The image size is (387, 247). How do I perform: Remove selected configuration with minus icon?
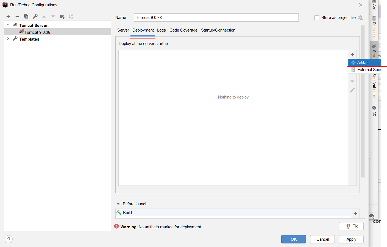17,16
